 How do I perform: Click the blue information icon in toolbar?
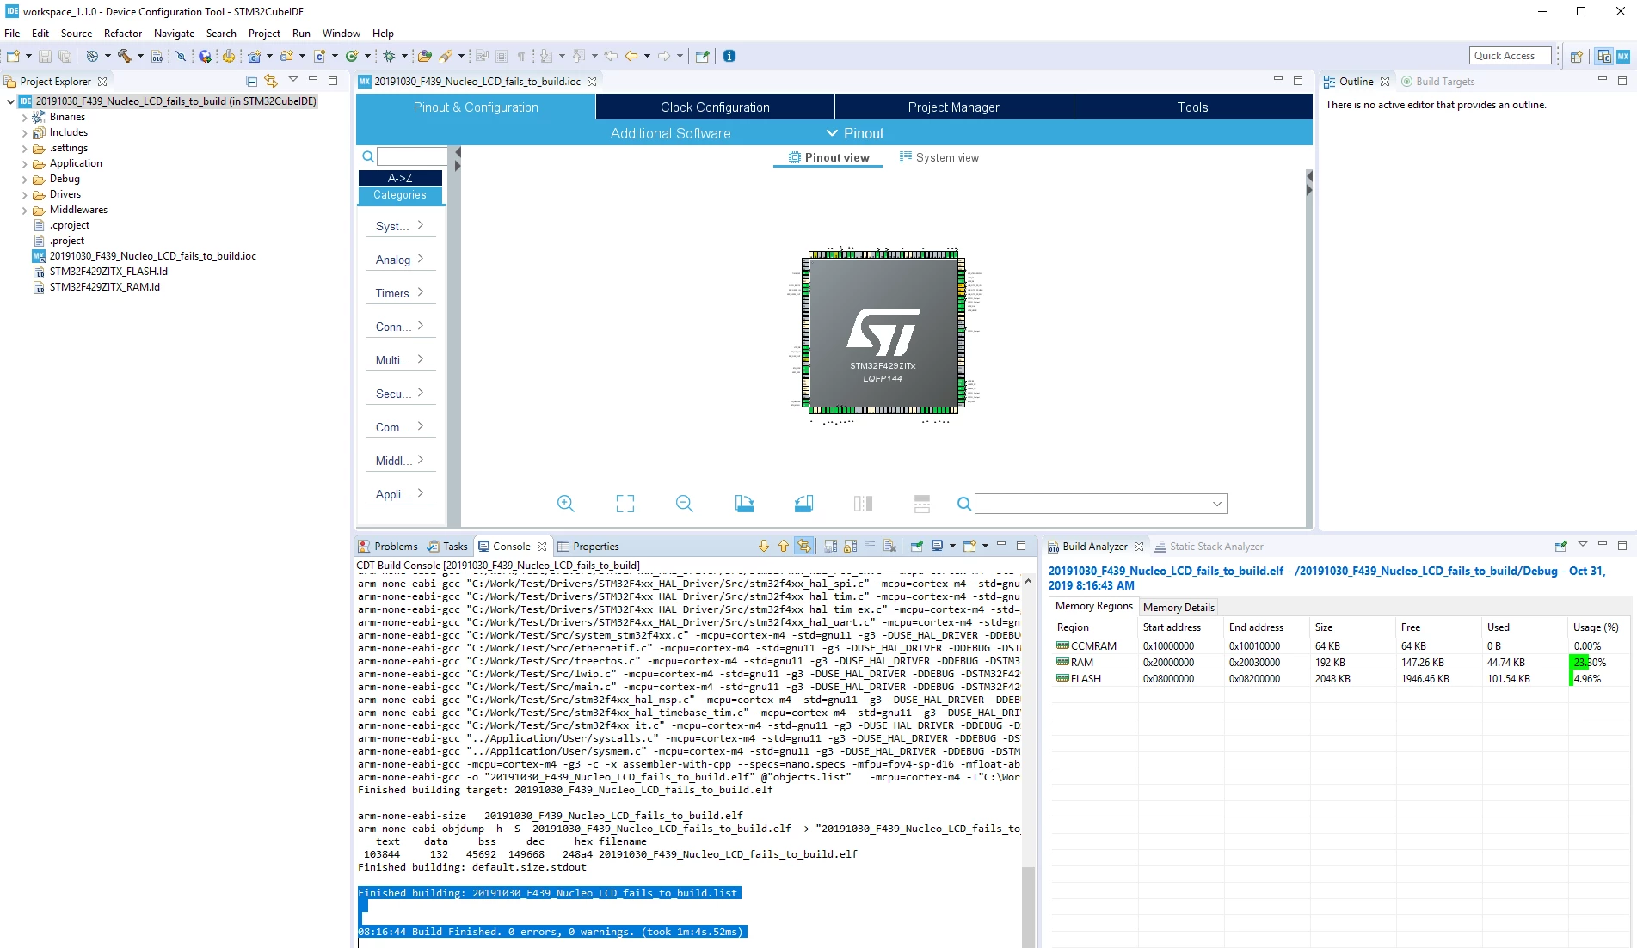[x=729, y=56]
